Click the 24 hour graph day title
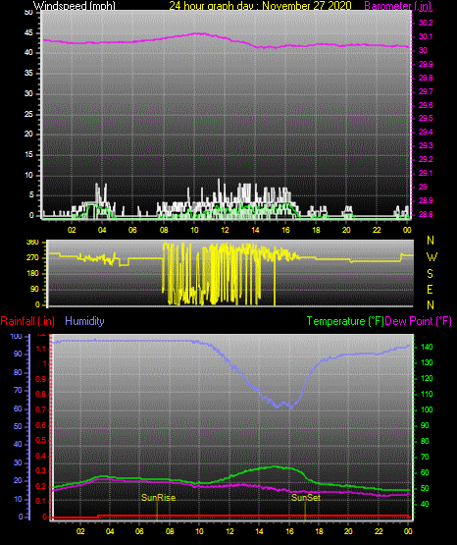The height and width of the screenshot is (545, 457). [260, 6]
